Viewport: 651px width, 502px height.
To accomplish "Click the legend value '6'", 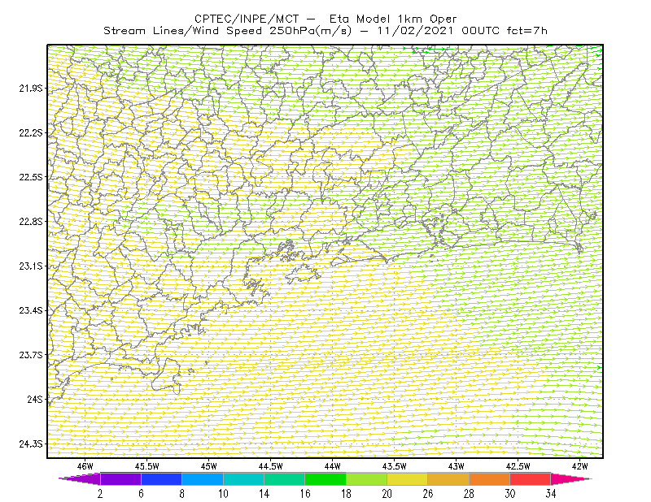I will 141,494.
